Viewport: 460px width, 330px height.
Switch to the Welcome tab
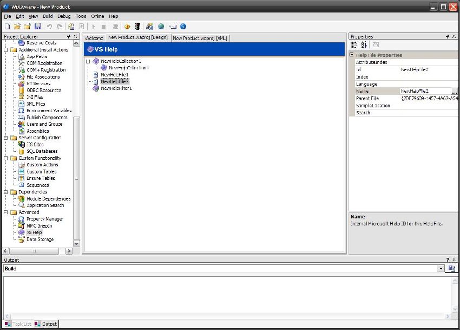point(94,38)
